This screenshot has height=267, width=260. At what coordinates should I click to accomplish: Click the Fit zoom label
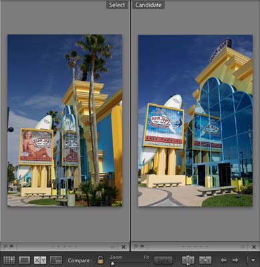[146, 257]
